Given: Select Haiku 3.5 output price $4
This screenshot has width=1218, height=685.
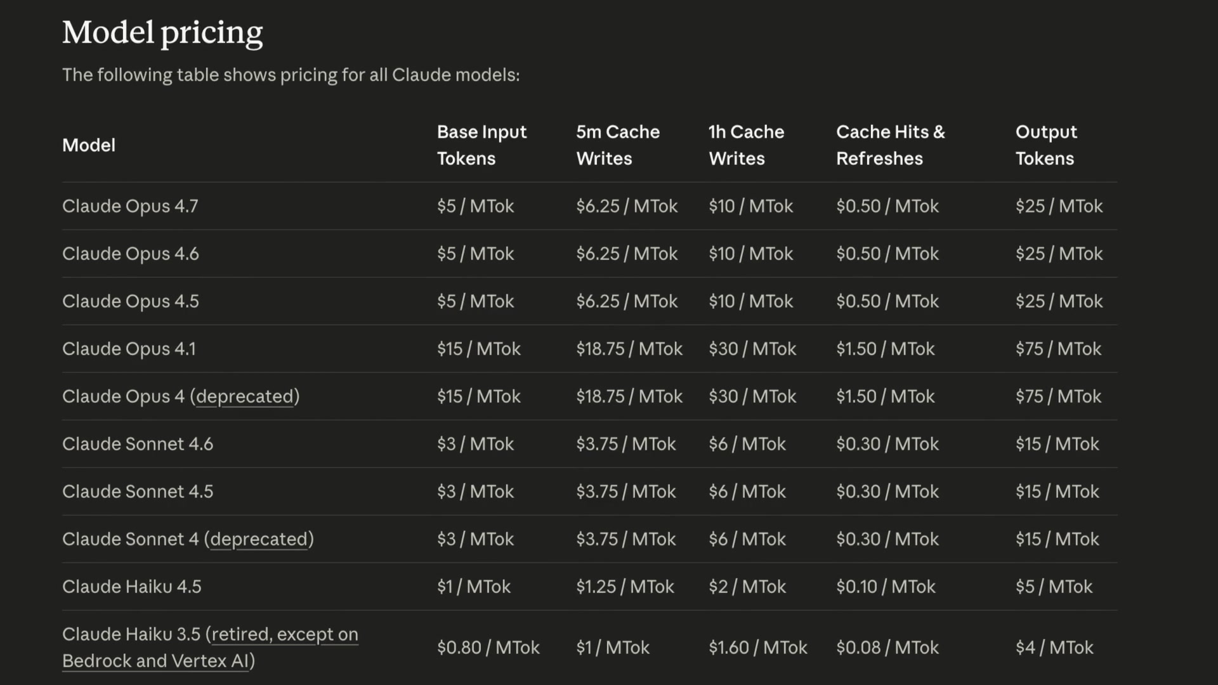Looking at the screenshot, I should (1054, 648).
